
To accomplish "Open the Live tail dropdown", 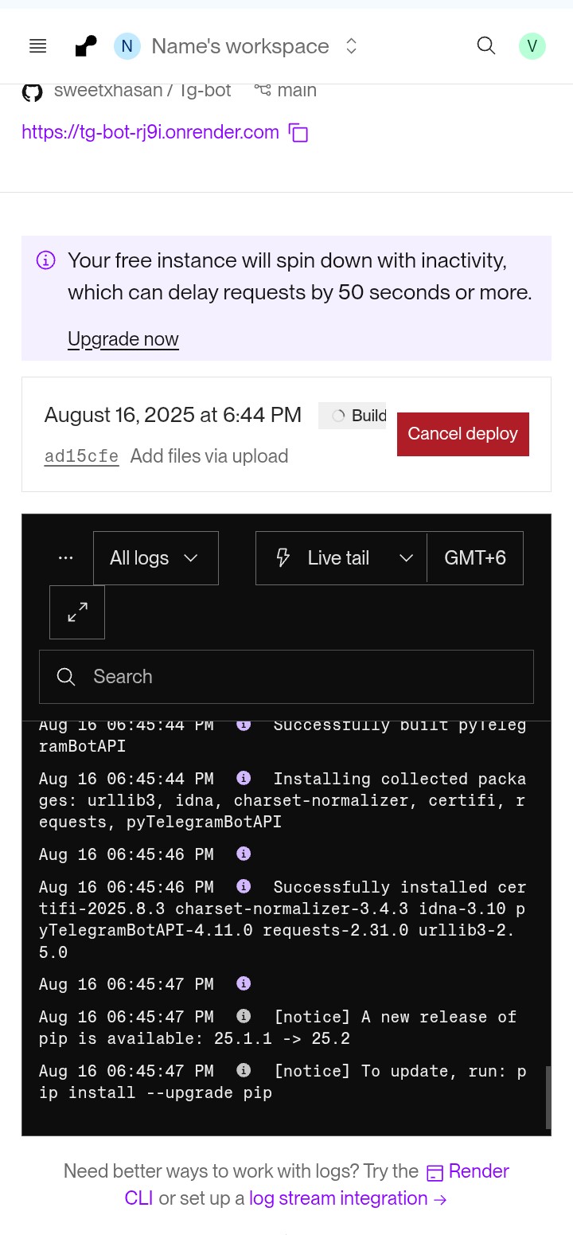I will [341, 558].
